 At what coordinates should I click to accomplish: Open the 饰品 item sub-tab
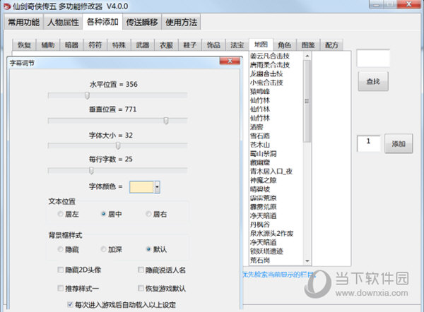(x=213, y=45)
